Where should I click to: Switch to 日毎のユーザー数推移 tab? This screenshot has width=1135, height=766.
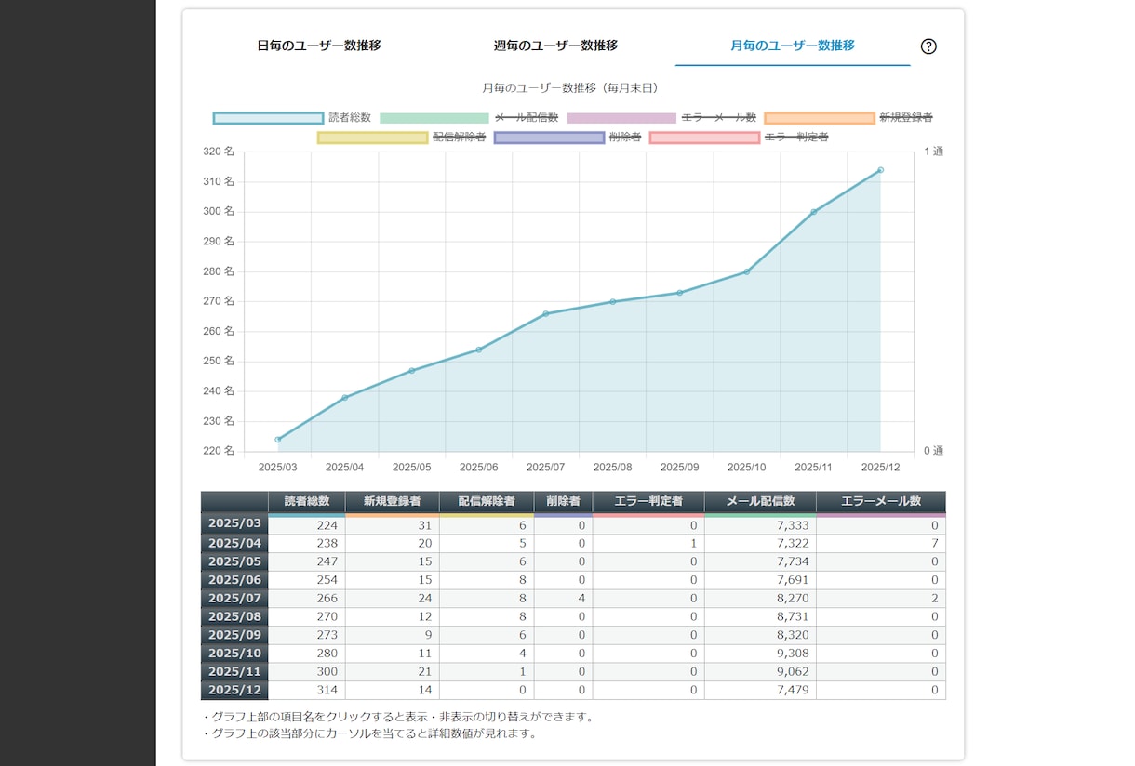click(x=319, y=45)
